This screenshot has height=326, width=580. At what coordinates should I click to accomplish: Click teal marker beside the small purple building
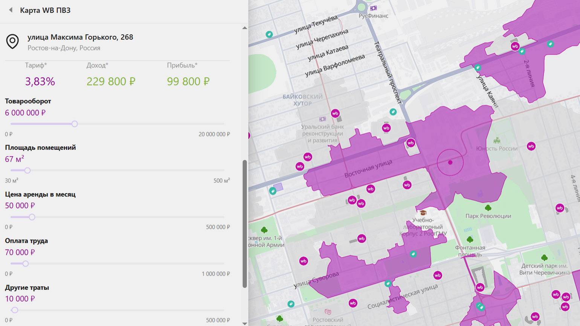pos(272,191)
